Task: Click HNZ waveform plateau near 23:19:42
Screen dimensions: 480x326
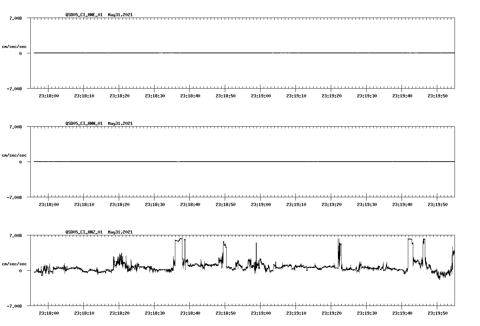Action: tap(410, 239)
